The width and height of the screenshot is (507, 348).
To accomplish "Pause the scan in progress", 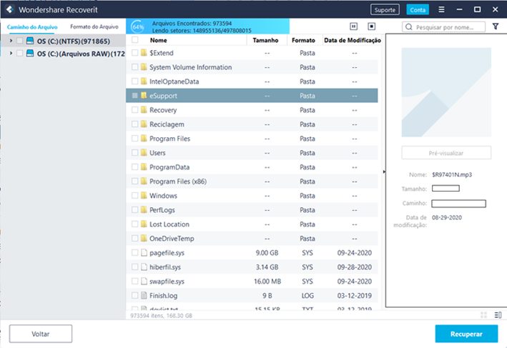I will [354, 26].
